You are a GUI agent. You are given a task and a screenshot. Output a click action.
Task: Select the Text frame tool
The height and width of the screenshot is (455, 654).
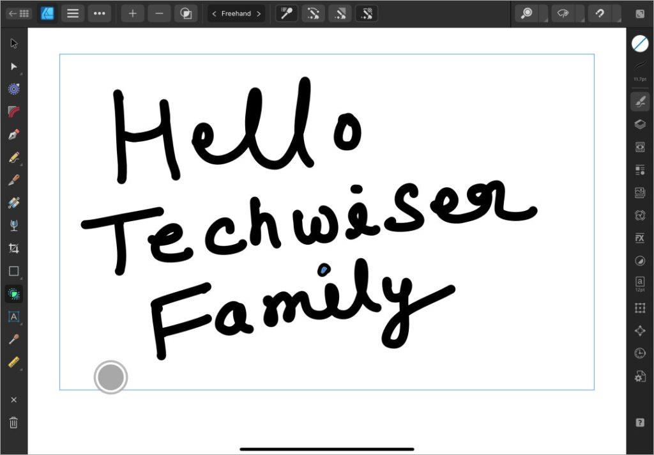click(x=14, y=316)
